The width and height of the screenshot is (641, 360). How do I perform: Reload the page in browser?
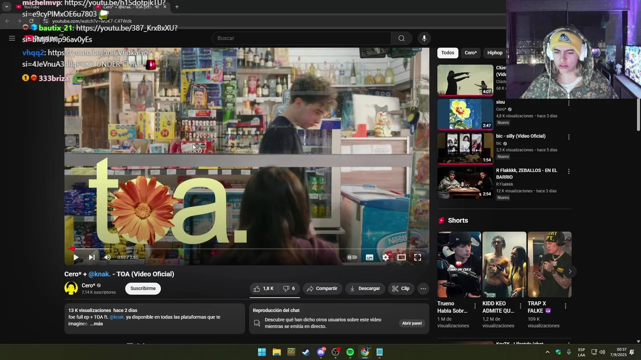(32, 21)
